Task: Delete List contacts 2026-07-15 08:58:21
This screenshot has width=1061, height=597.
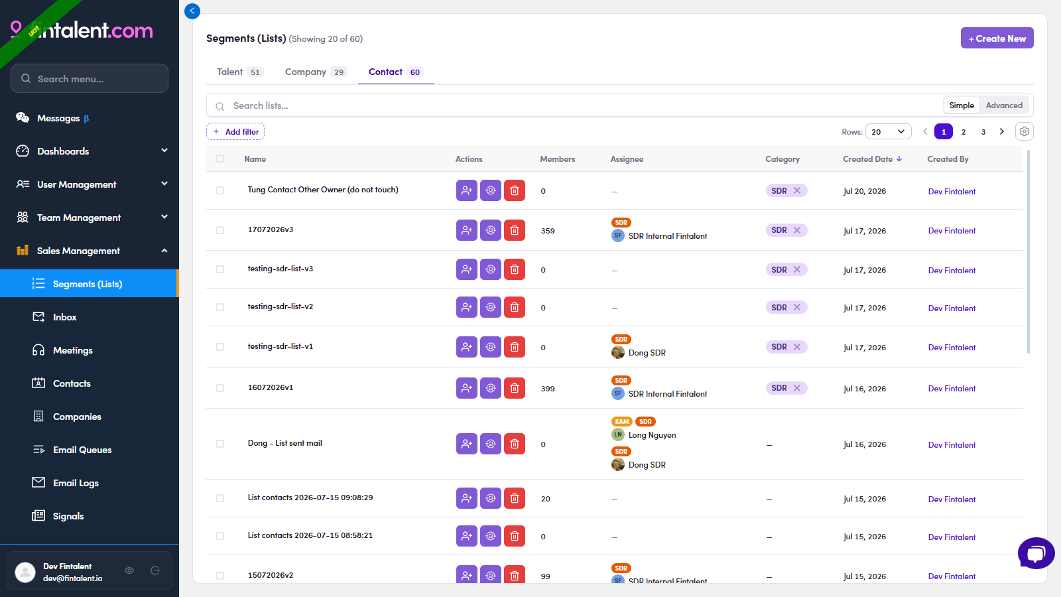Action: pyautogui.click(x=515, y=536)
